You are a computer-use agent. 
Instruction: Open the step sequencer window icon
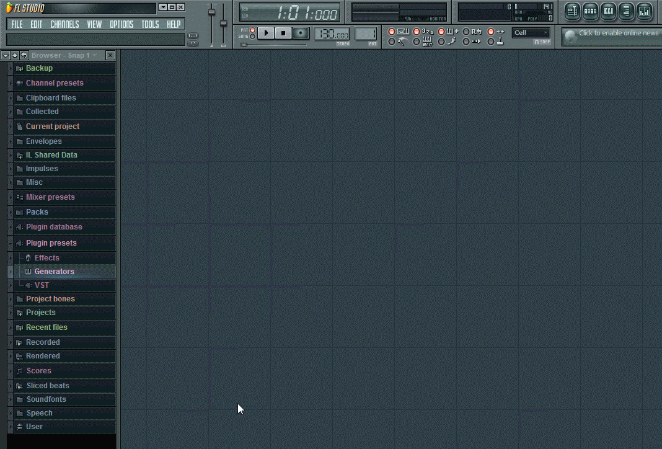click(590, 11)
